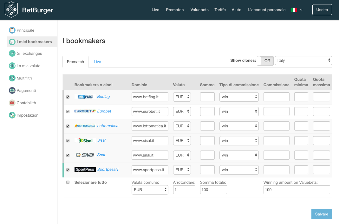Screen dimensions: 339x224
Task: Click the I miei bookmakers sidebar icon
Action: point(12,42)
